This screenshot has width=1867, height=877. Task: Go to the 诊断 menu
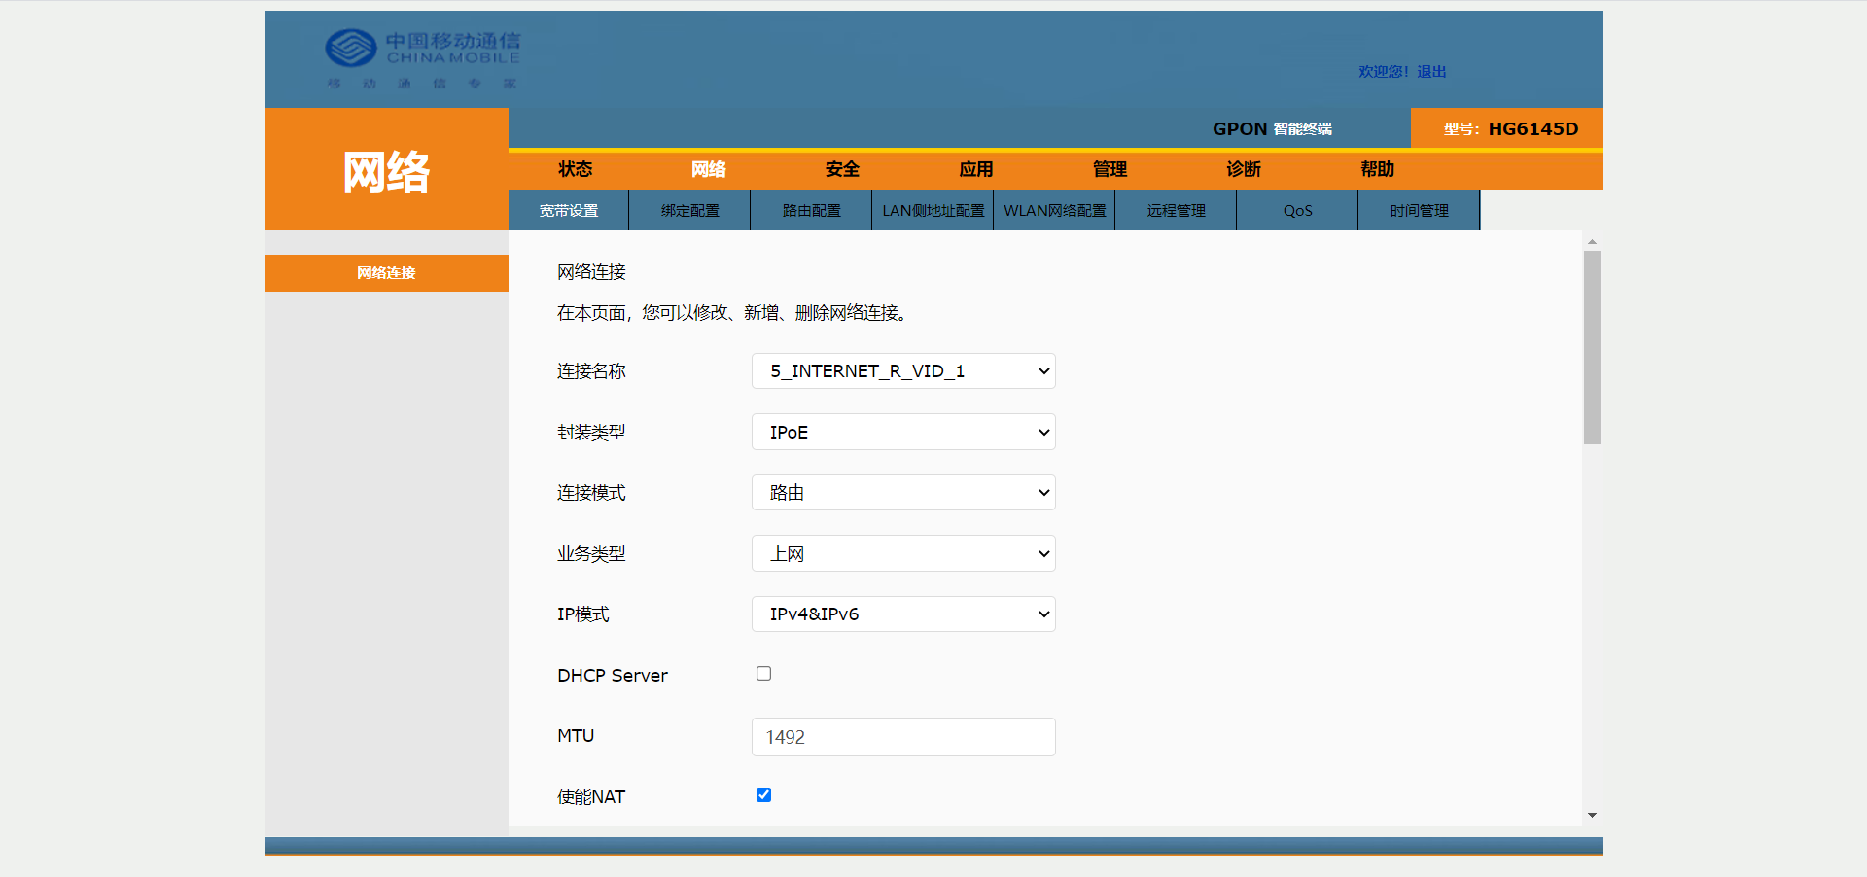(1243, 169)
